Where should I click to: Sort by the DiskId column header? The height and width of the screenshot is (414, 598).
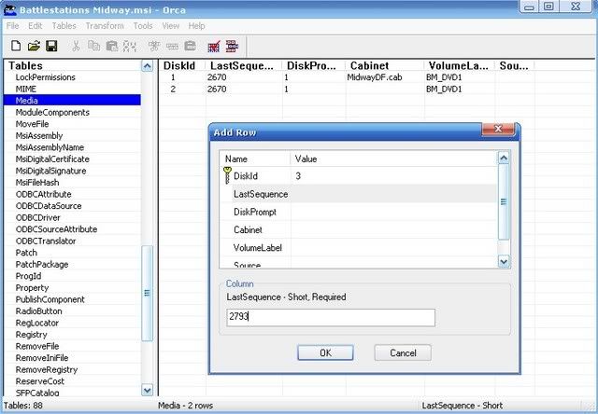pyautogui.click(x=182, y=65)
